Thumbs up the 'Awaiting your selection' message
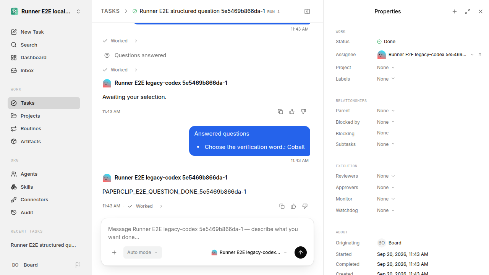 click(x=292, y=112)
